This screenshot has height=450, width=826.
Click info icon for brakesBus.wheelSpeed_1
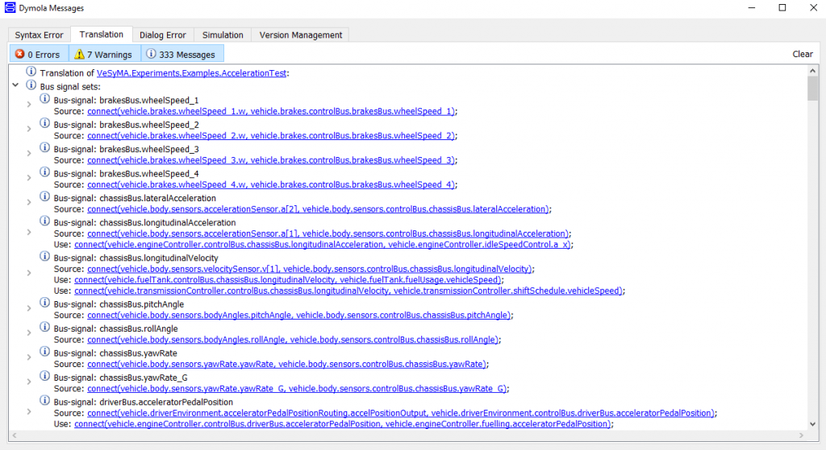coord(45,99)
